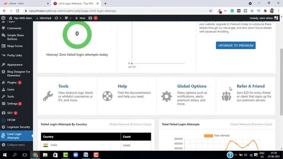
Task: Click the lifebuoy Help icon
Action: [107, 96]
